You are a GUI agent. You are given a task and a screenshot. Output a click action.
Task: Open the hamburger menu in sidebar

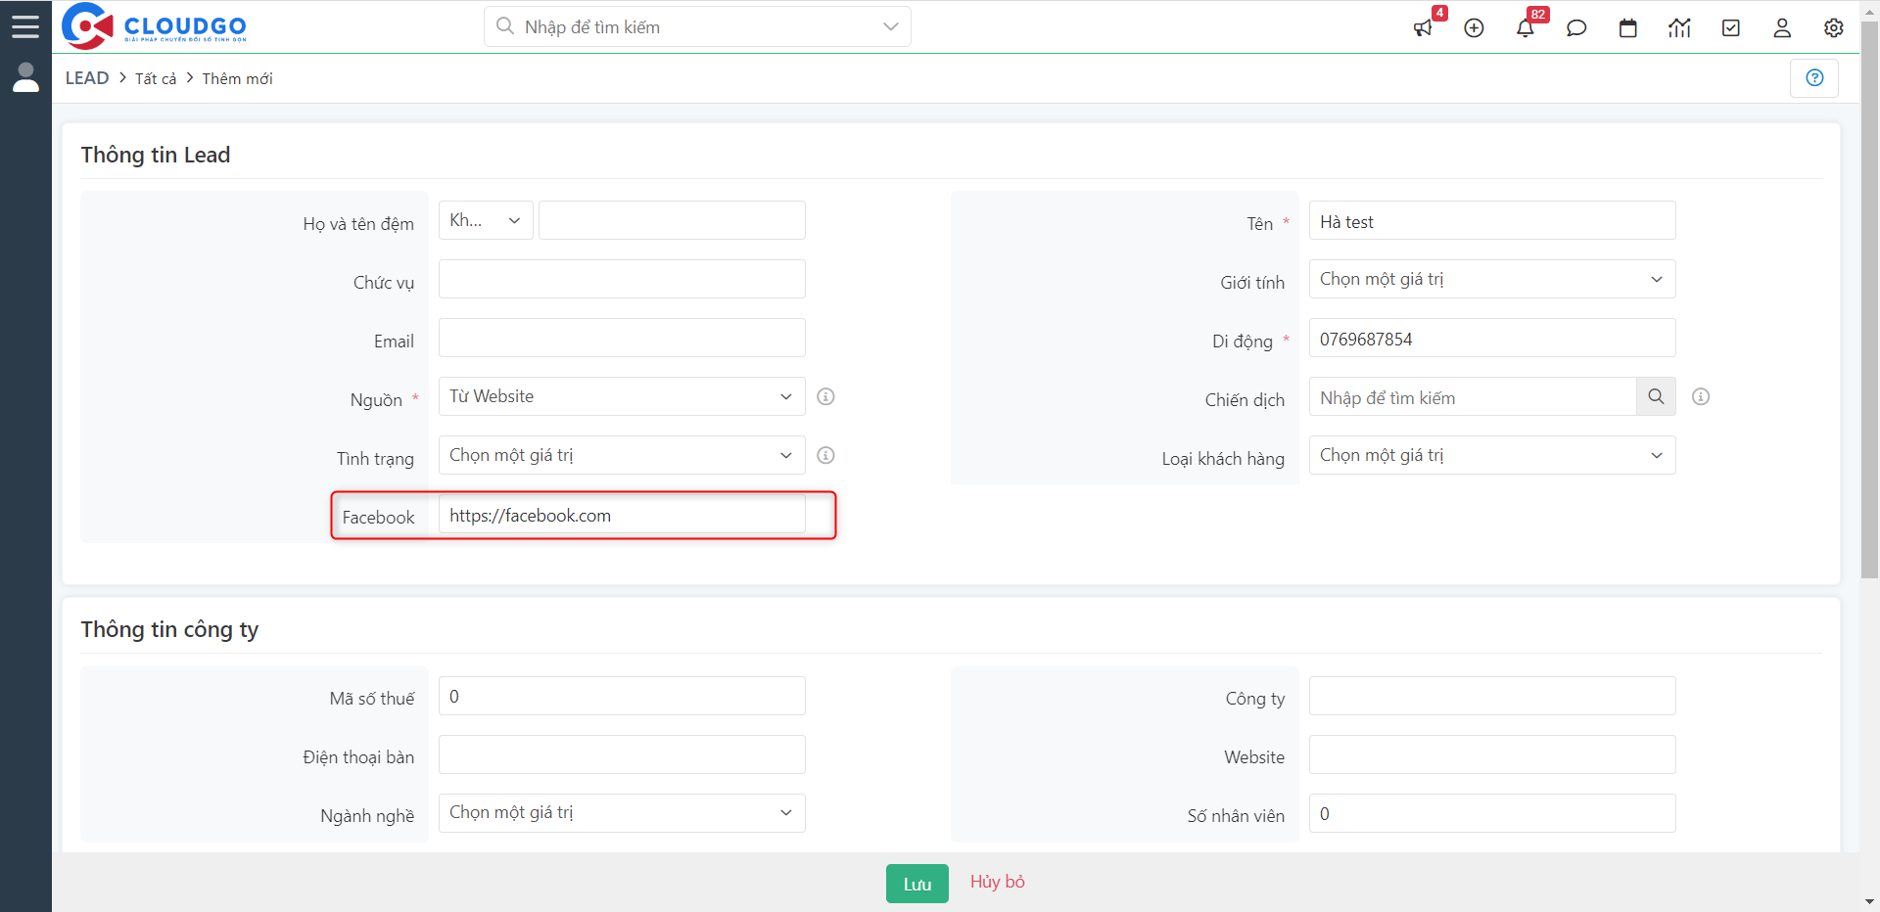tap(25, 26)
